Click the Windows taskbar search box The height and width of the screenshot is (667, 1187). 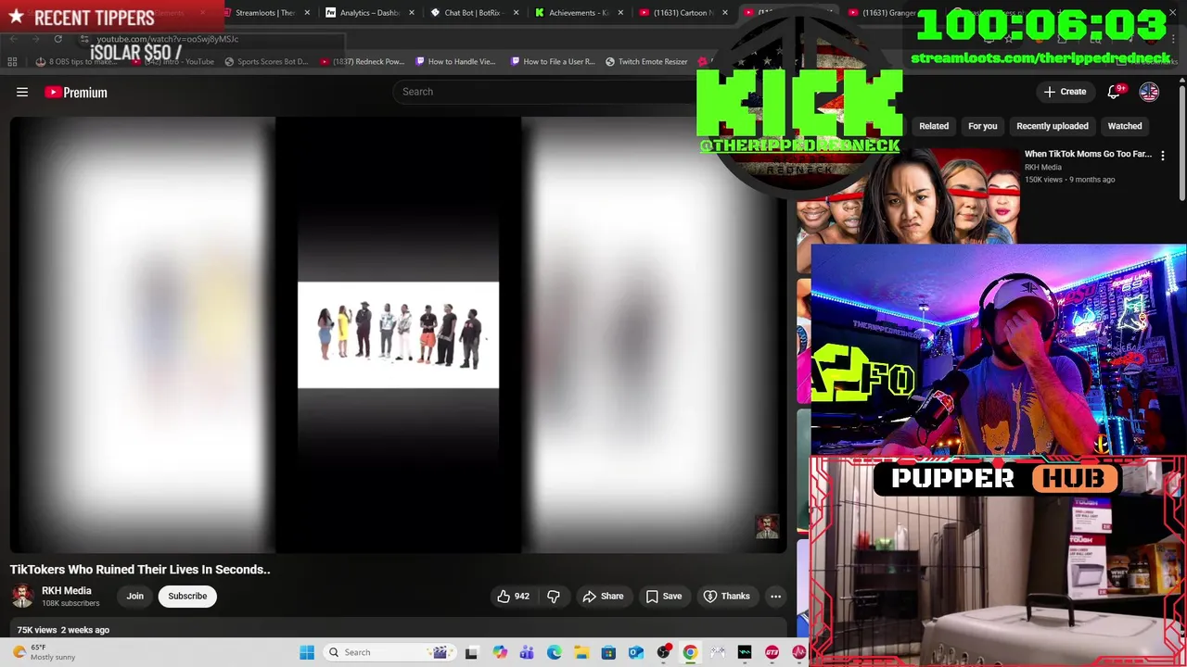coord(389,652)
